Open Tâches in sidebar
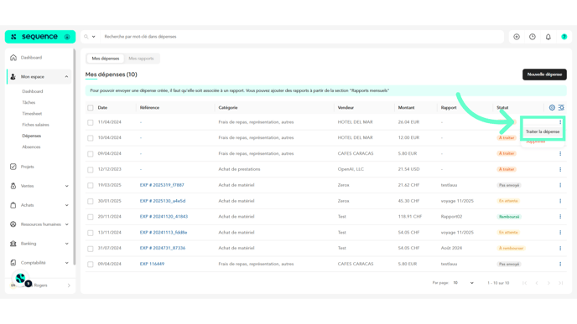 29,102
